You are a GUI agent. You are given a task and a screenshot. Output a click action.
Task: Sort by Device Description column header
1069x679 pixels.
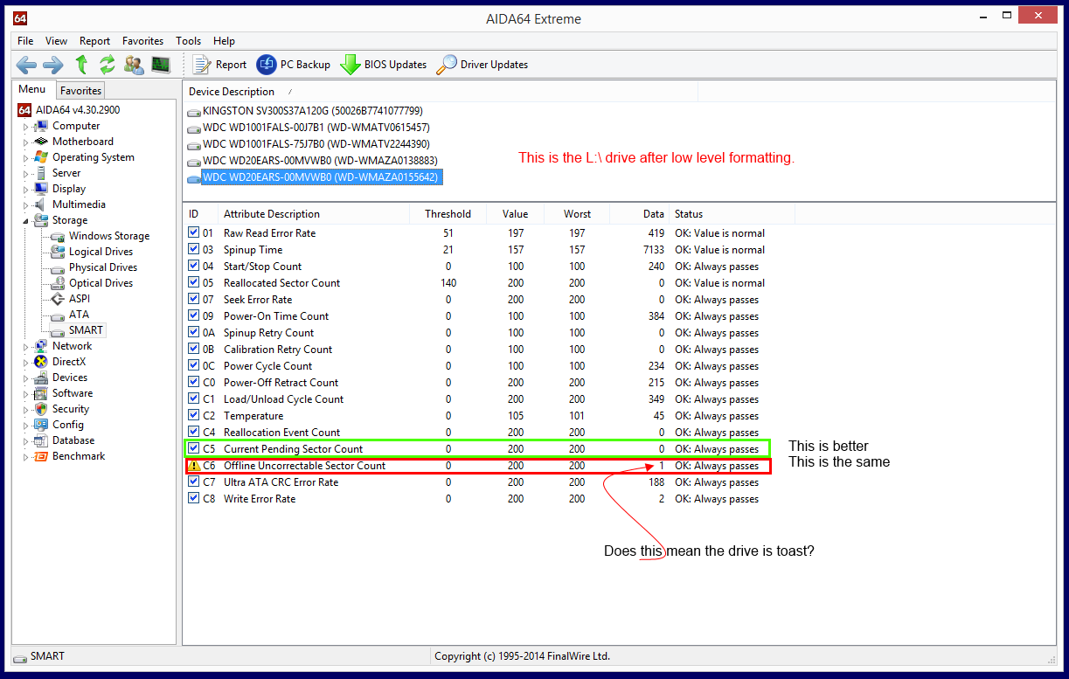point(232,92)
